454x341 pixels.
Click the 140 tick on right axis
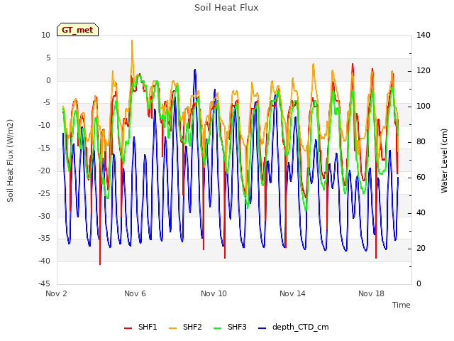pyautogui.click(x=423, y=35)
